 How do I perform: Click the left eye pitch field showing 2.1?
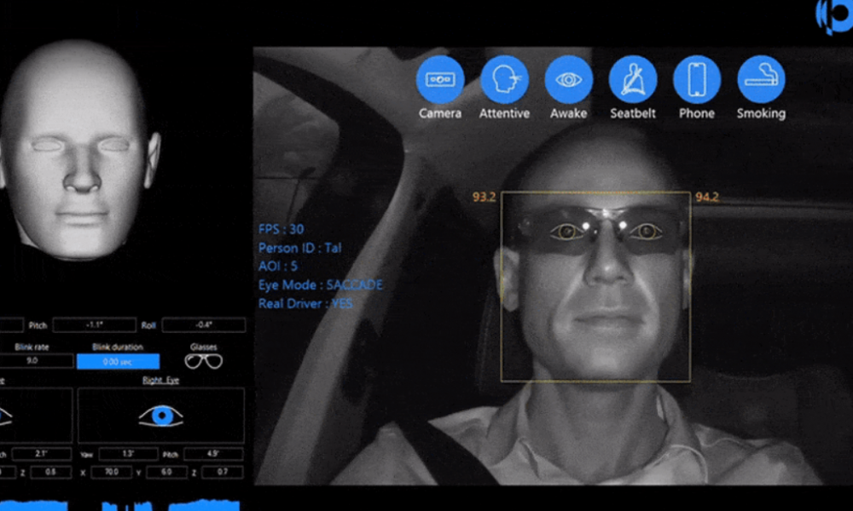coord(42,454)
